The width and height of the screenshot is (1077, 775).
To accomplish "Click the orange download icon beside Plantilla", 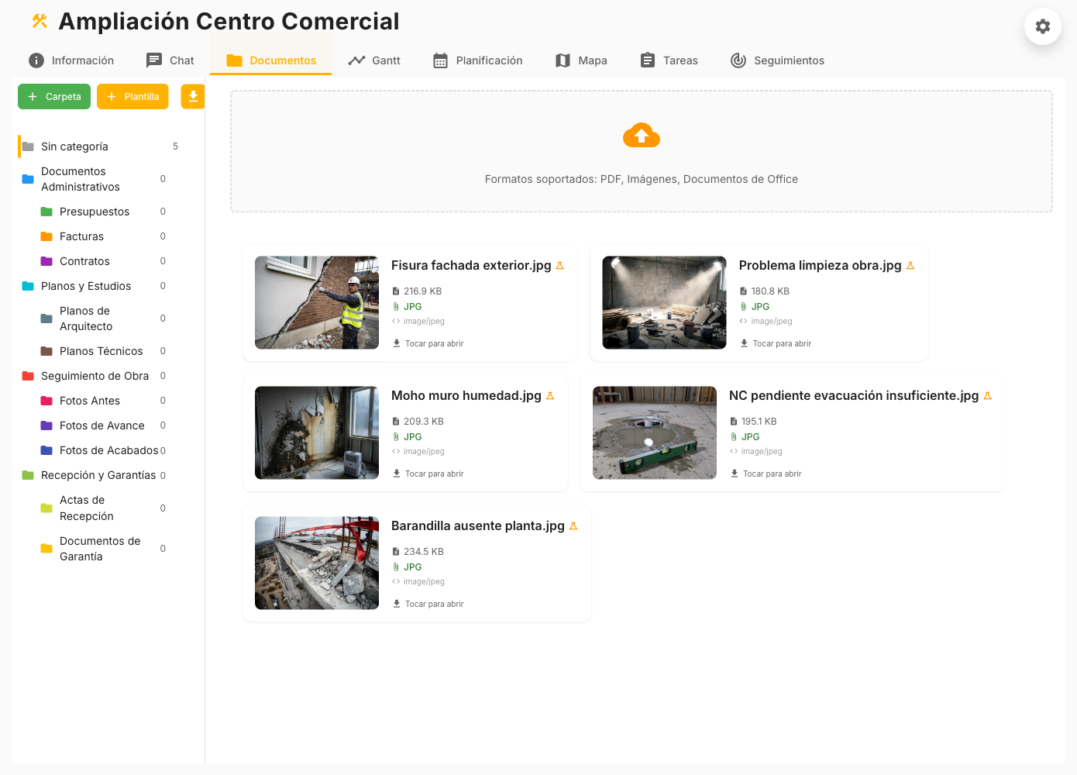I will pos(192,96).
